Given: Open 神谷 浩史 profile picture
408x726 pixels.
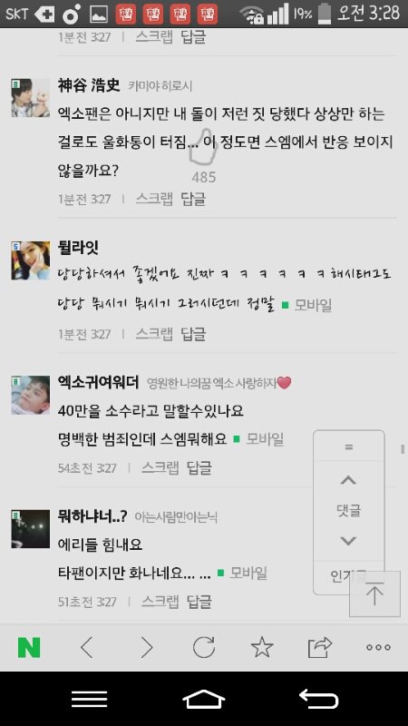Looking at the screenshot, I should pos(31,98).
